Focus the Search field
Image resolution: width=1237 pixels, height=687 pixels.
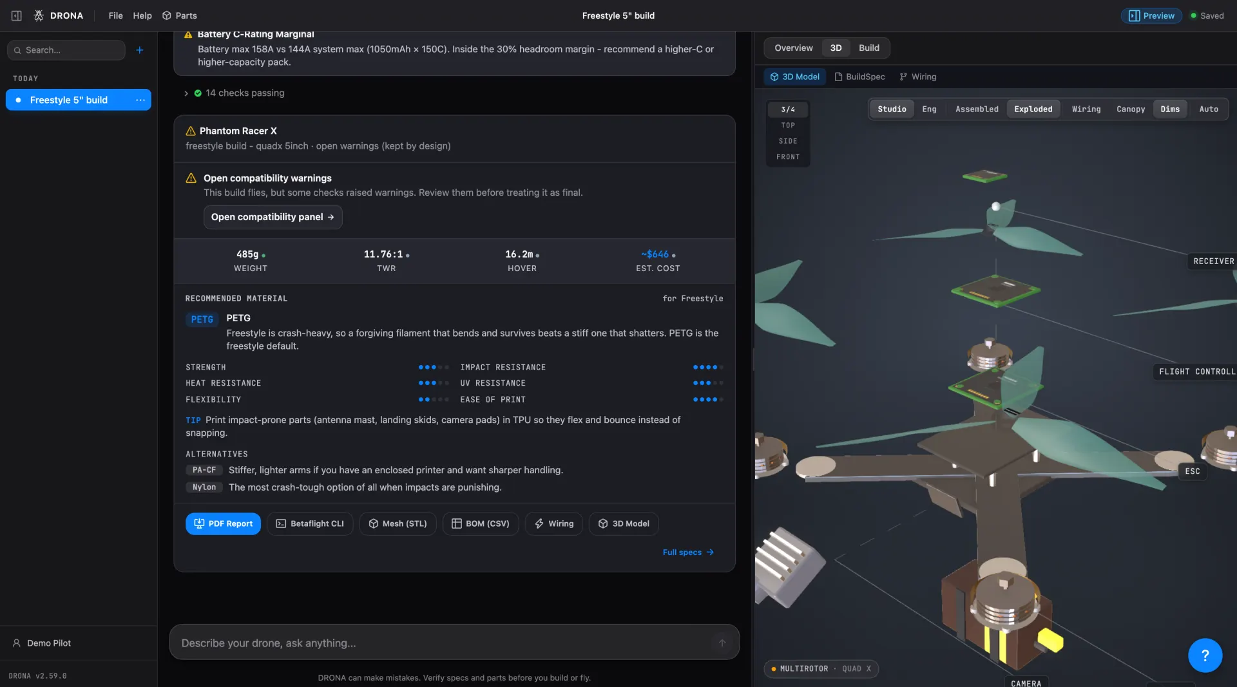pos(66,50)
